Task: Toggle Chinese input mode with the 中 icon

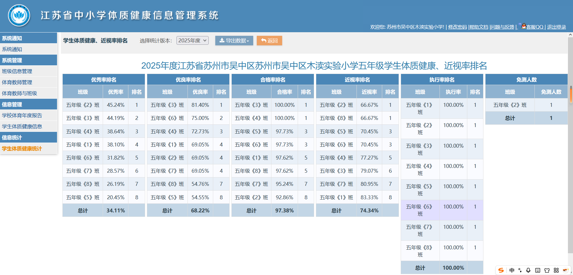Action: [x=512, y=270]
